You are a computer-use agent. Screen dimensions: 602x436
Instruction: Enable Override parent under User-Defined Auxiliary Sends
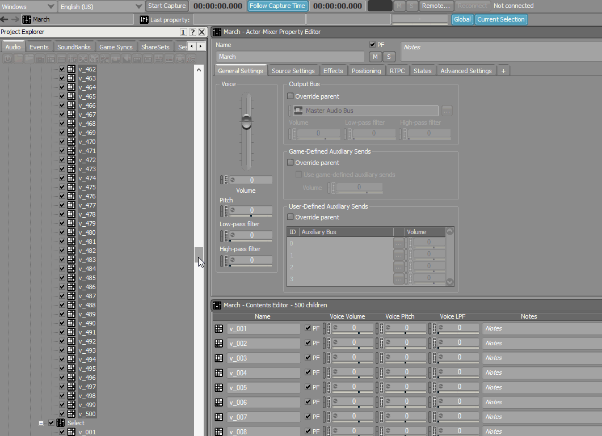(x=291, y=217)
